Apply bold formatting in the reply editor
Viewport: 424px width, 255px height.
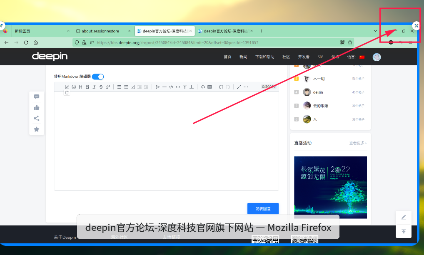[87, 87]
